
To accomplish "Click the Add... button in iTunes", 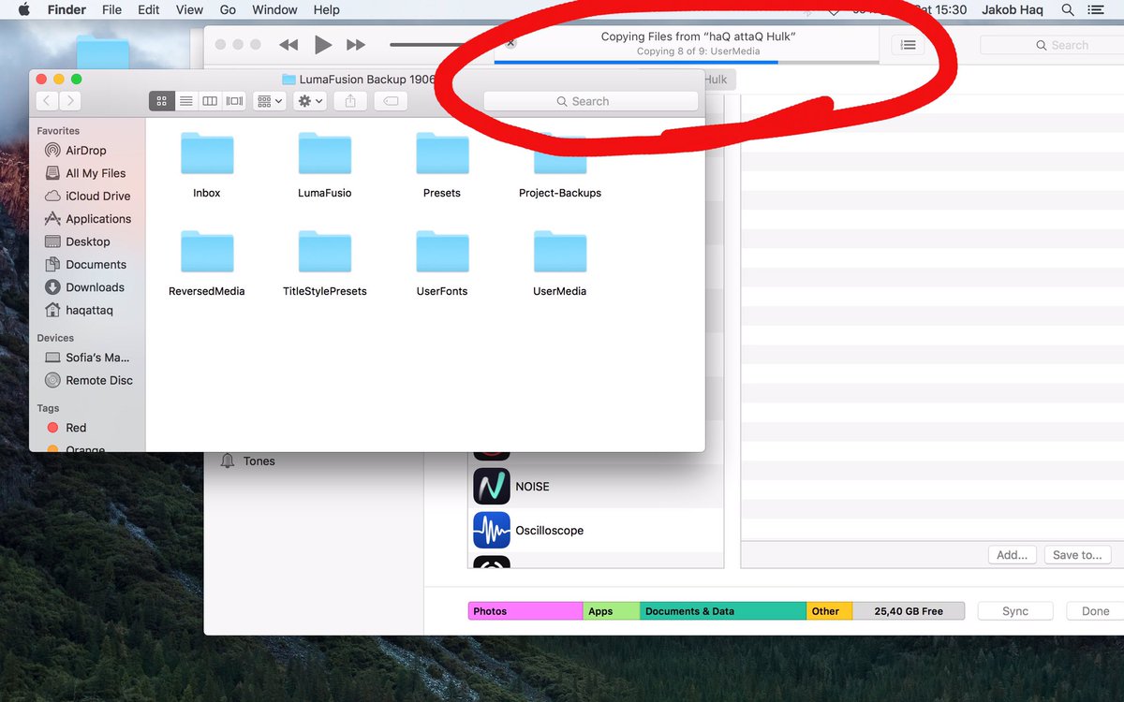I will coord(1013,555).
